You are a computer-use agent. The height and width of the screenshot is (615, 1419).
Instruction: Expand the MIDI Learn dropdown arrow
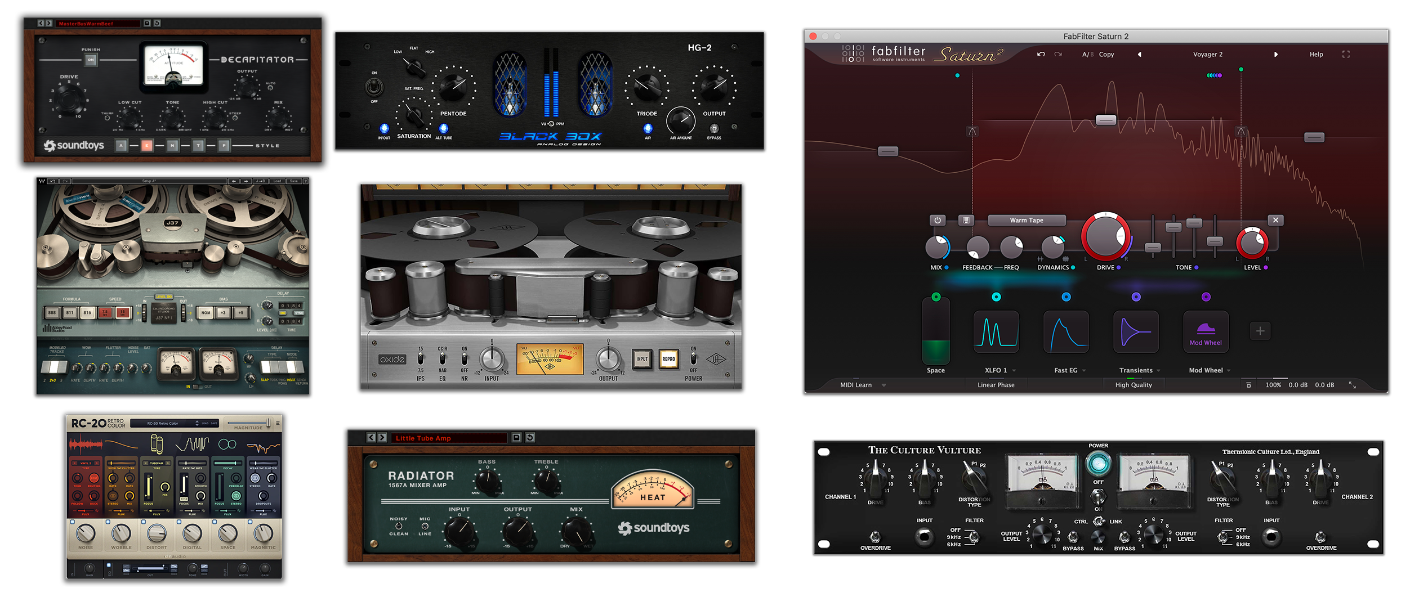tap(883, 385)
